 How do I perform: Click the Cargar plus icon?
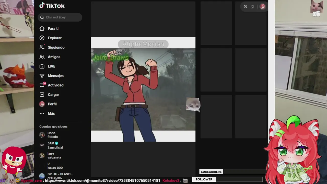coord(42,95)
